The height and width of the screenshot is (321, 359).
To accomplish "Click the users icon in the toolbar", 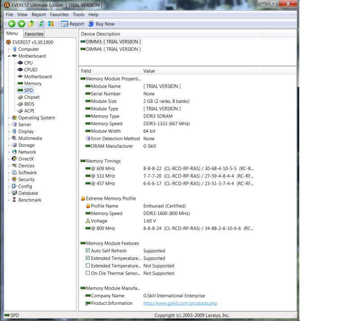I will 51,24.
